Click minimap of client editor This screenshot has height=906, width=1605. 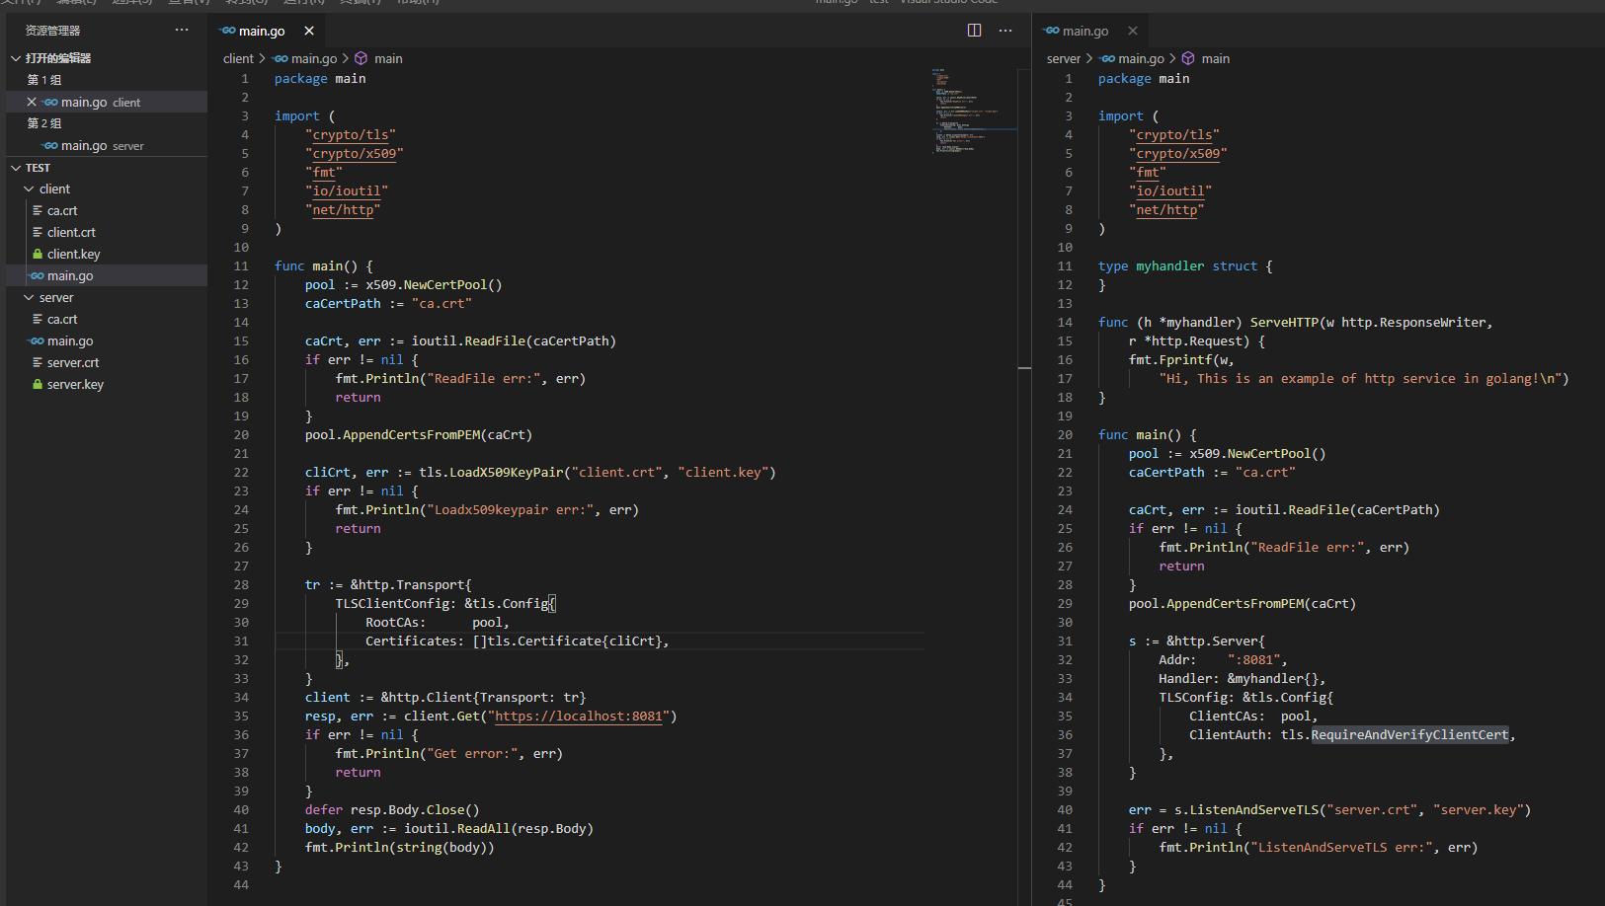[972, 111]
